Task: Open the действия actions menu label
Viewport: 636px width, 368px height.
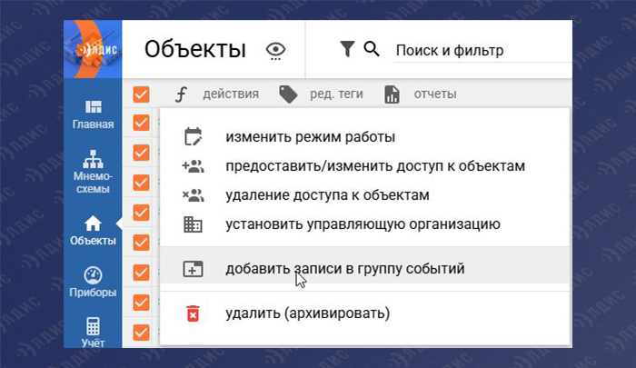Action: (231, 94)
